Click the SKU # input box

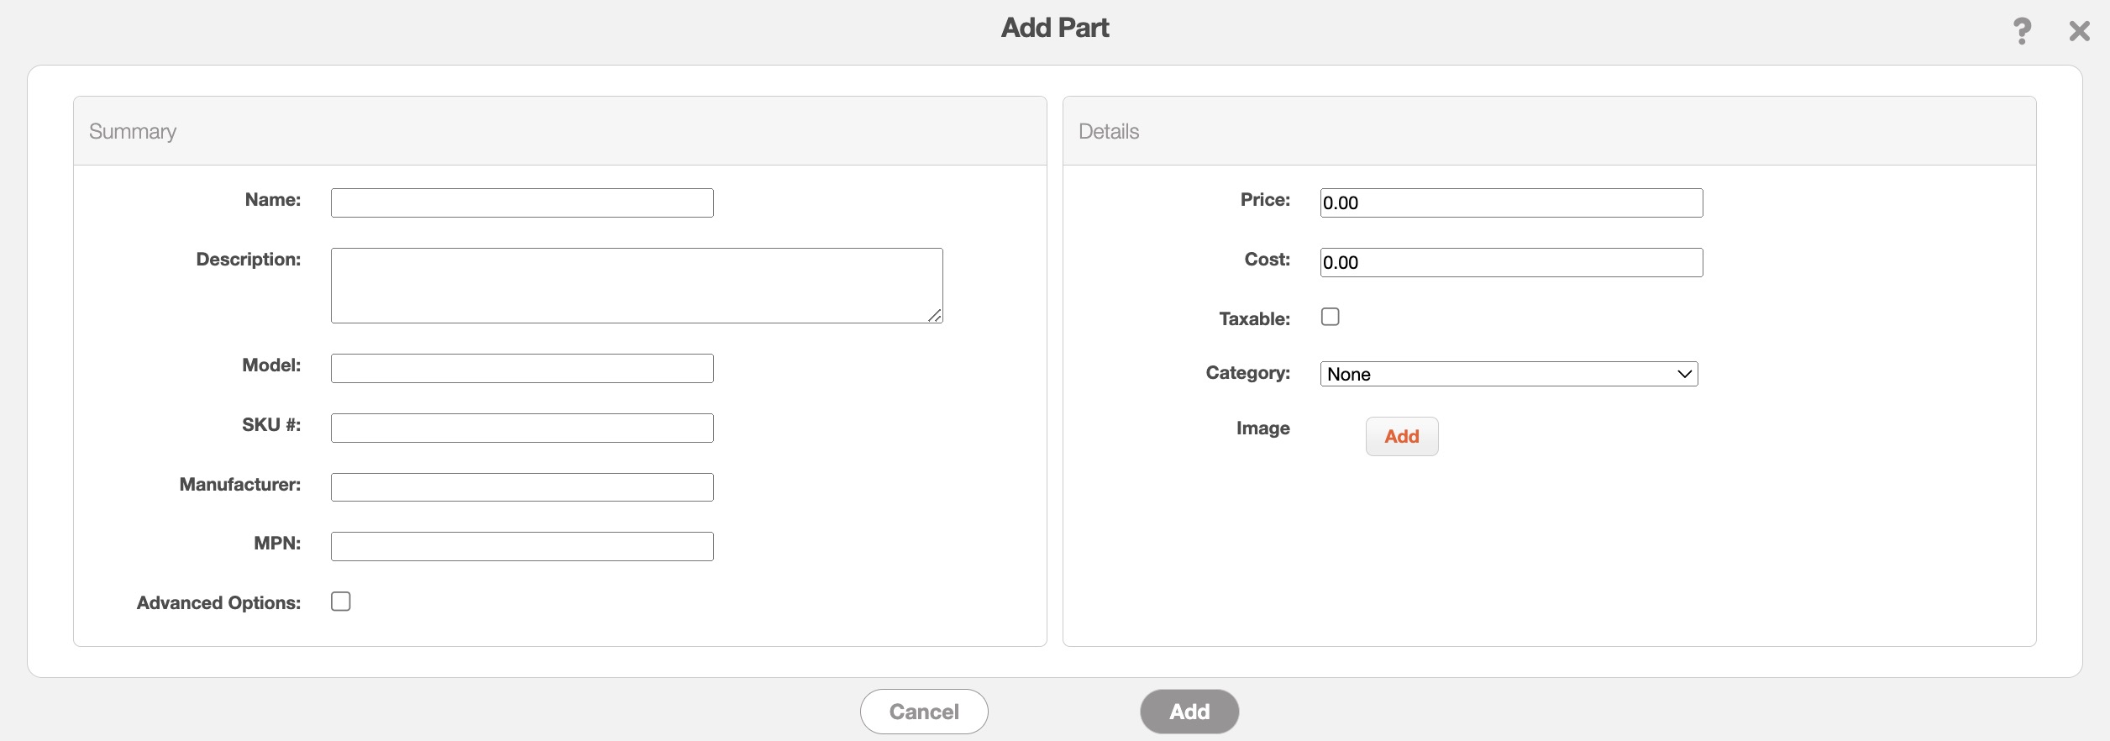[522, 428]
